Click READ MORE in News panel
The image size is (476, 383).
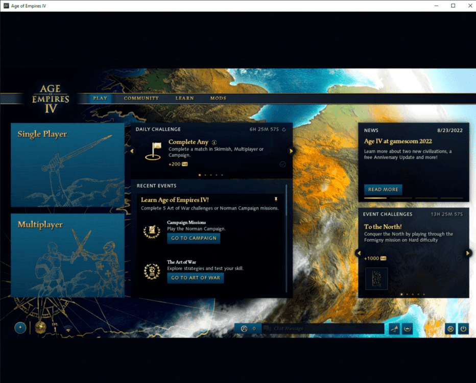tap(383, 189)
